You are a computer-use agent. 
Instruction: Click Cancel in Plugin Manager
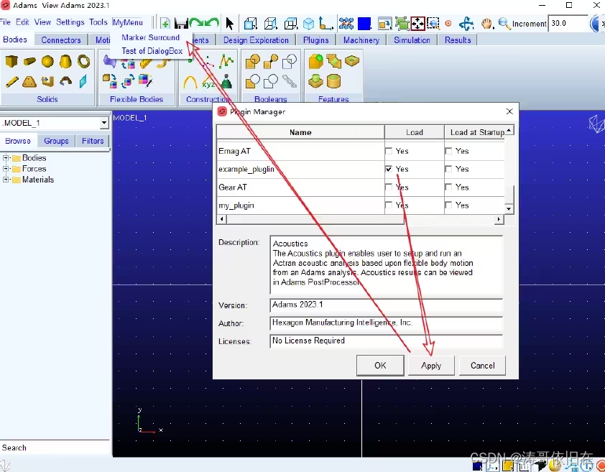pos(482,366)
